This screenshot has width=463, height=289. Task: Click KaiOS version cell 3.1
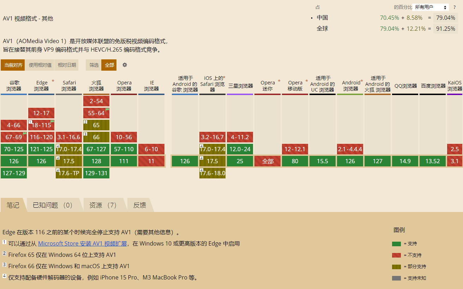point(455,161)
